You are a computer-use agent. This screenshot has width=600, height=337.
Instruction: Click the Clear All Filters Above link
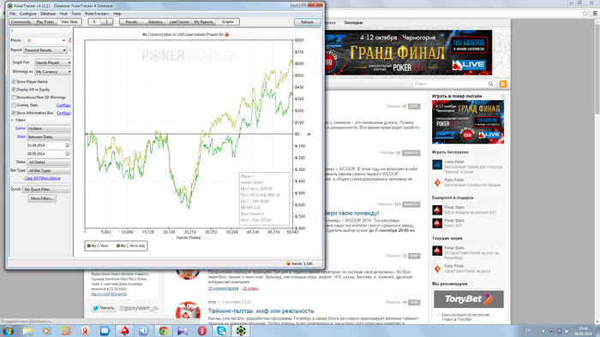point(42,178)
